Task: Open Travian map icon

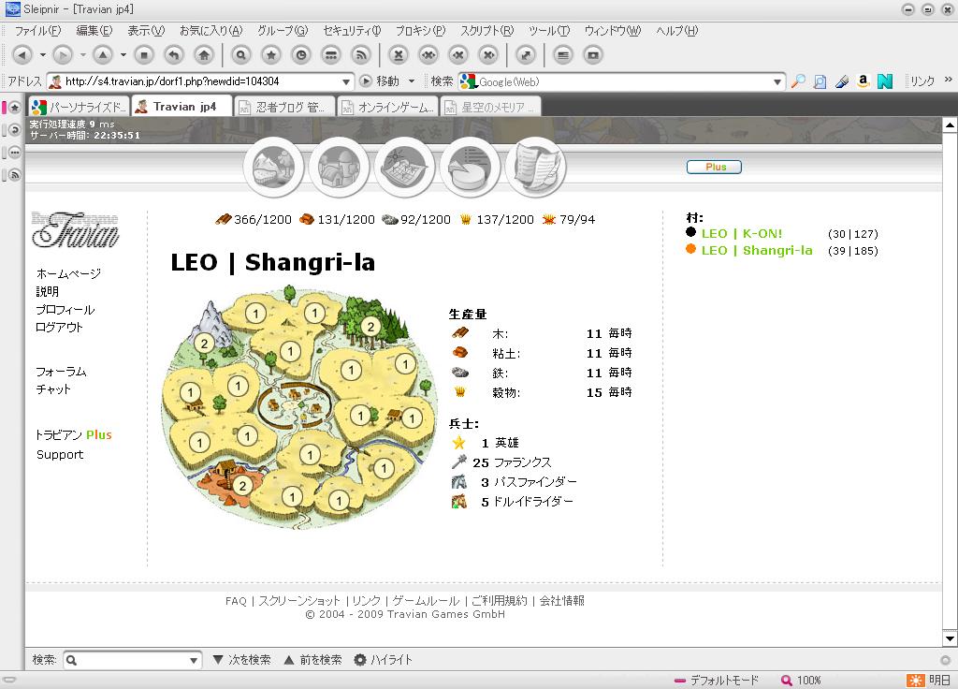Action: [405, 167]
